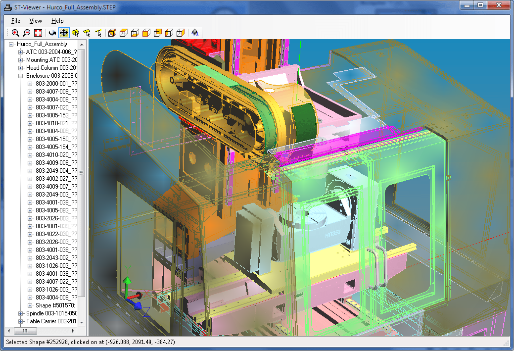The image size is (514, 351).
Task: Click the tree horizontal scroll-left arrow
Action: (9, 331)
